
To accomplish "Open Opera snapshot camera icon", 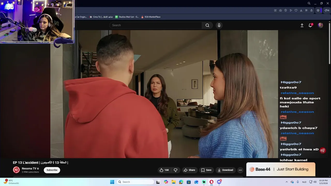I will 281,10.
